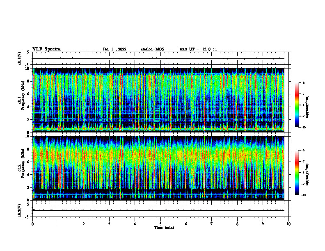Click the ch.1 colorbar log(PSD) unit label
Screen dimensions: 325x251
(x=307, y=107)
